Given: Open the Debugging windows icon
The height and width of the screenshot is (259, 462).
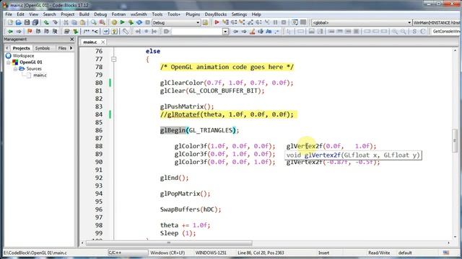Looking at the screenshot, I should (x=295, y=22).
